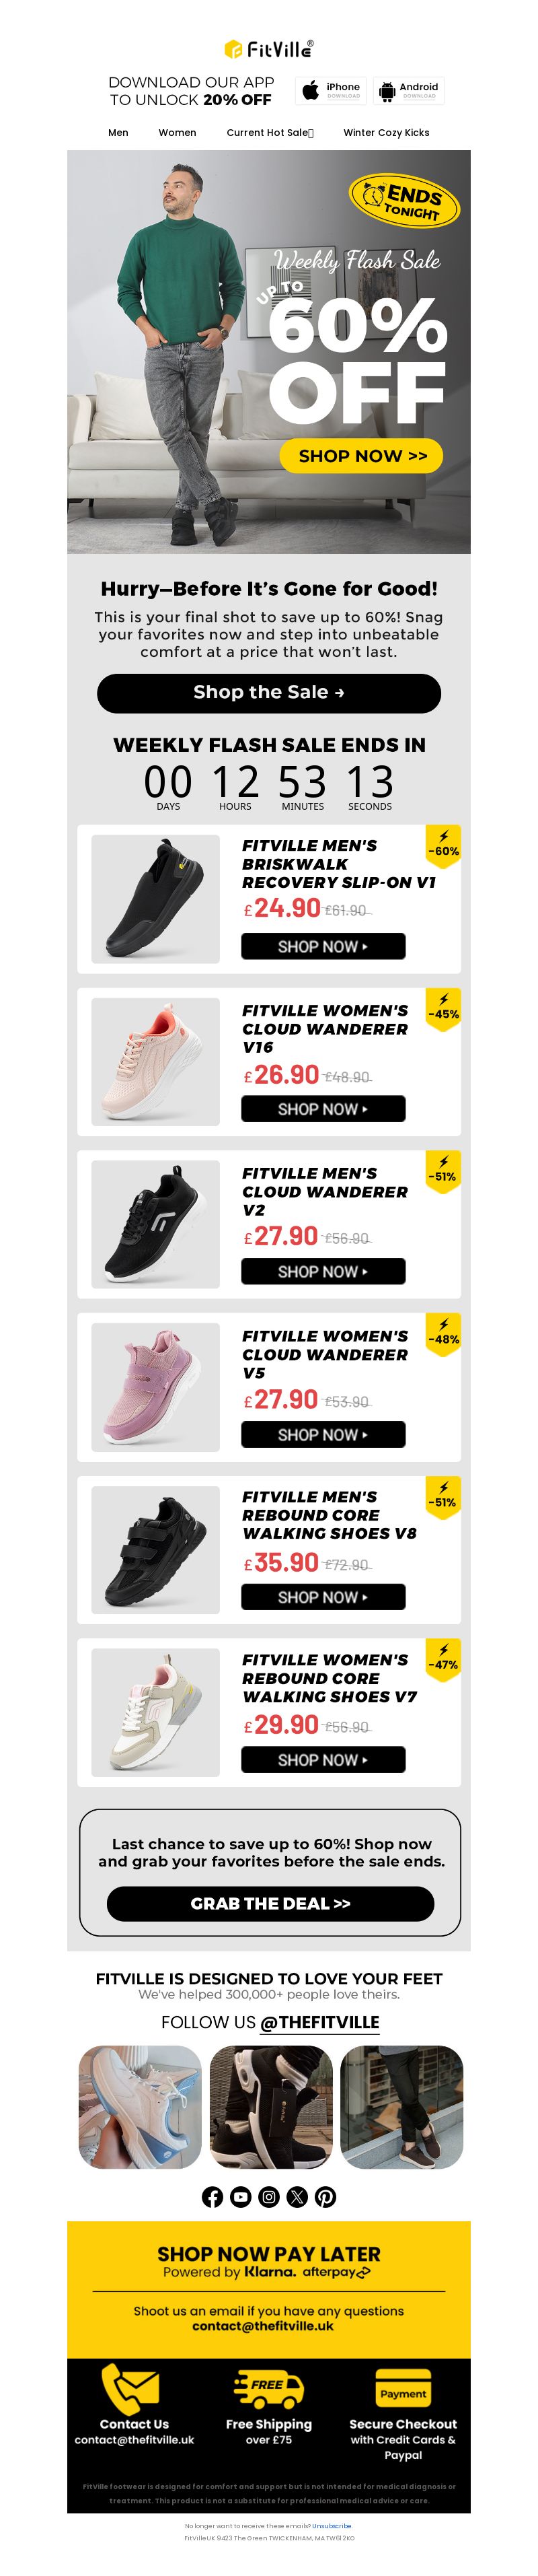The height and width of the screenshot is (2576, 538).
Task: Click the Contact Us phone-envelope icon
Action: click(131, 2389)
